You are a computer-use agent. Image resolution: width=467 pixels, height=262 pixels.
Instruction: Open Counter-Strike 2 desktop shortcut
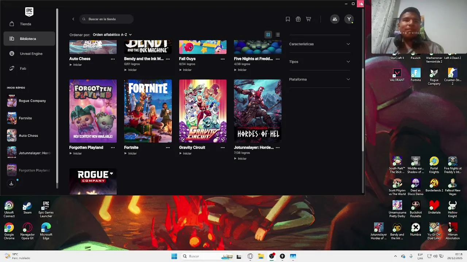click(x=452, y=77)
